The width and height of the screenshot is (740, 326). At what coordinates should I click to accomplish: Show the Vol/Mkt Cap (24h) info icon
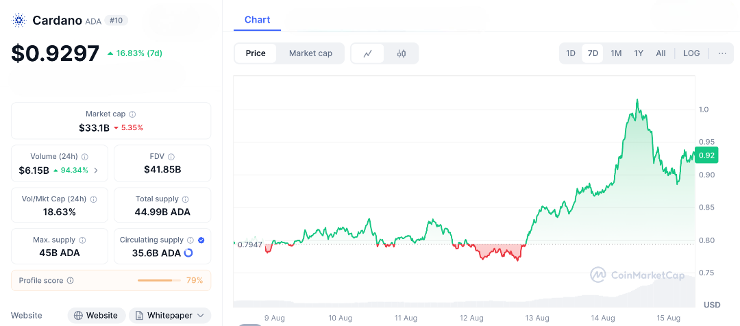tap(93, 199)
